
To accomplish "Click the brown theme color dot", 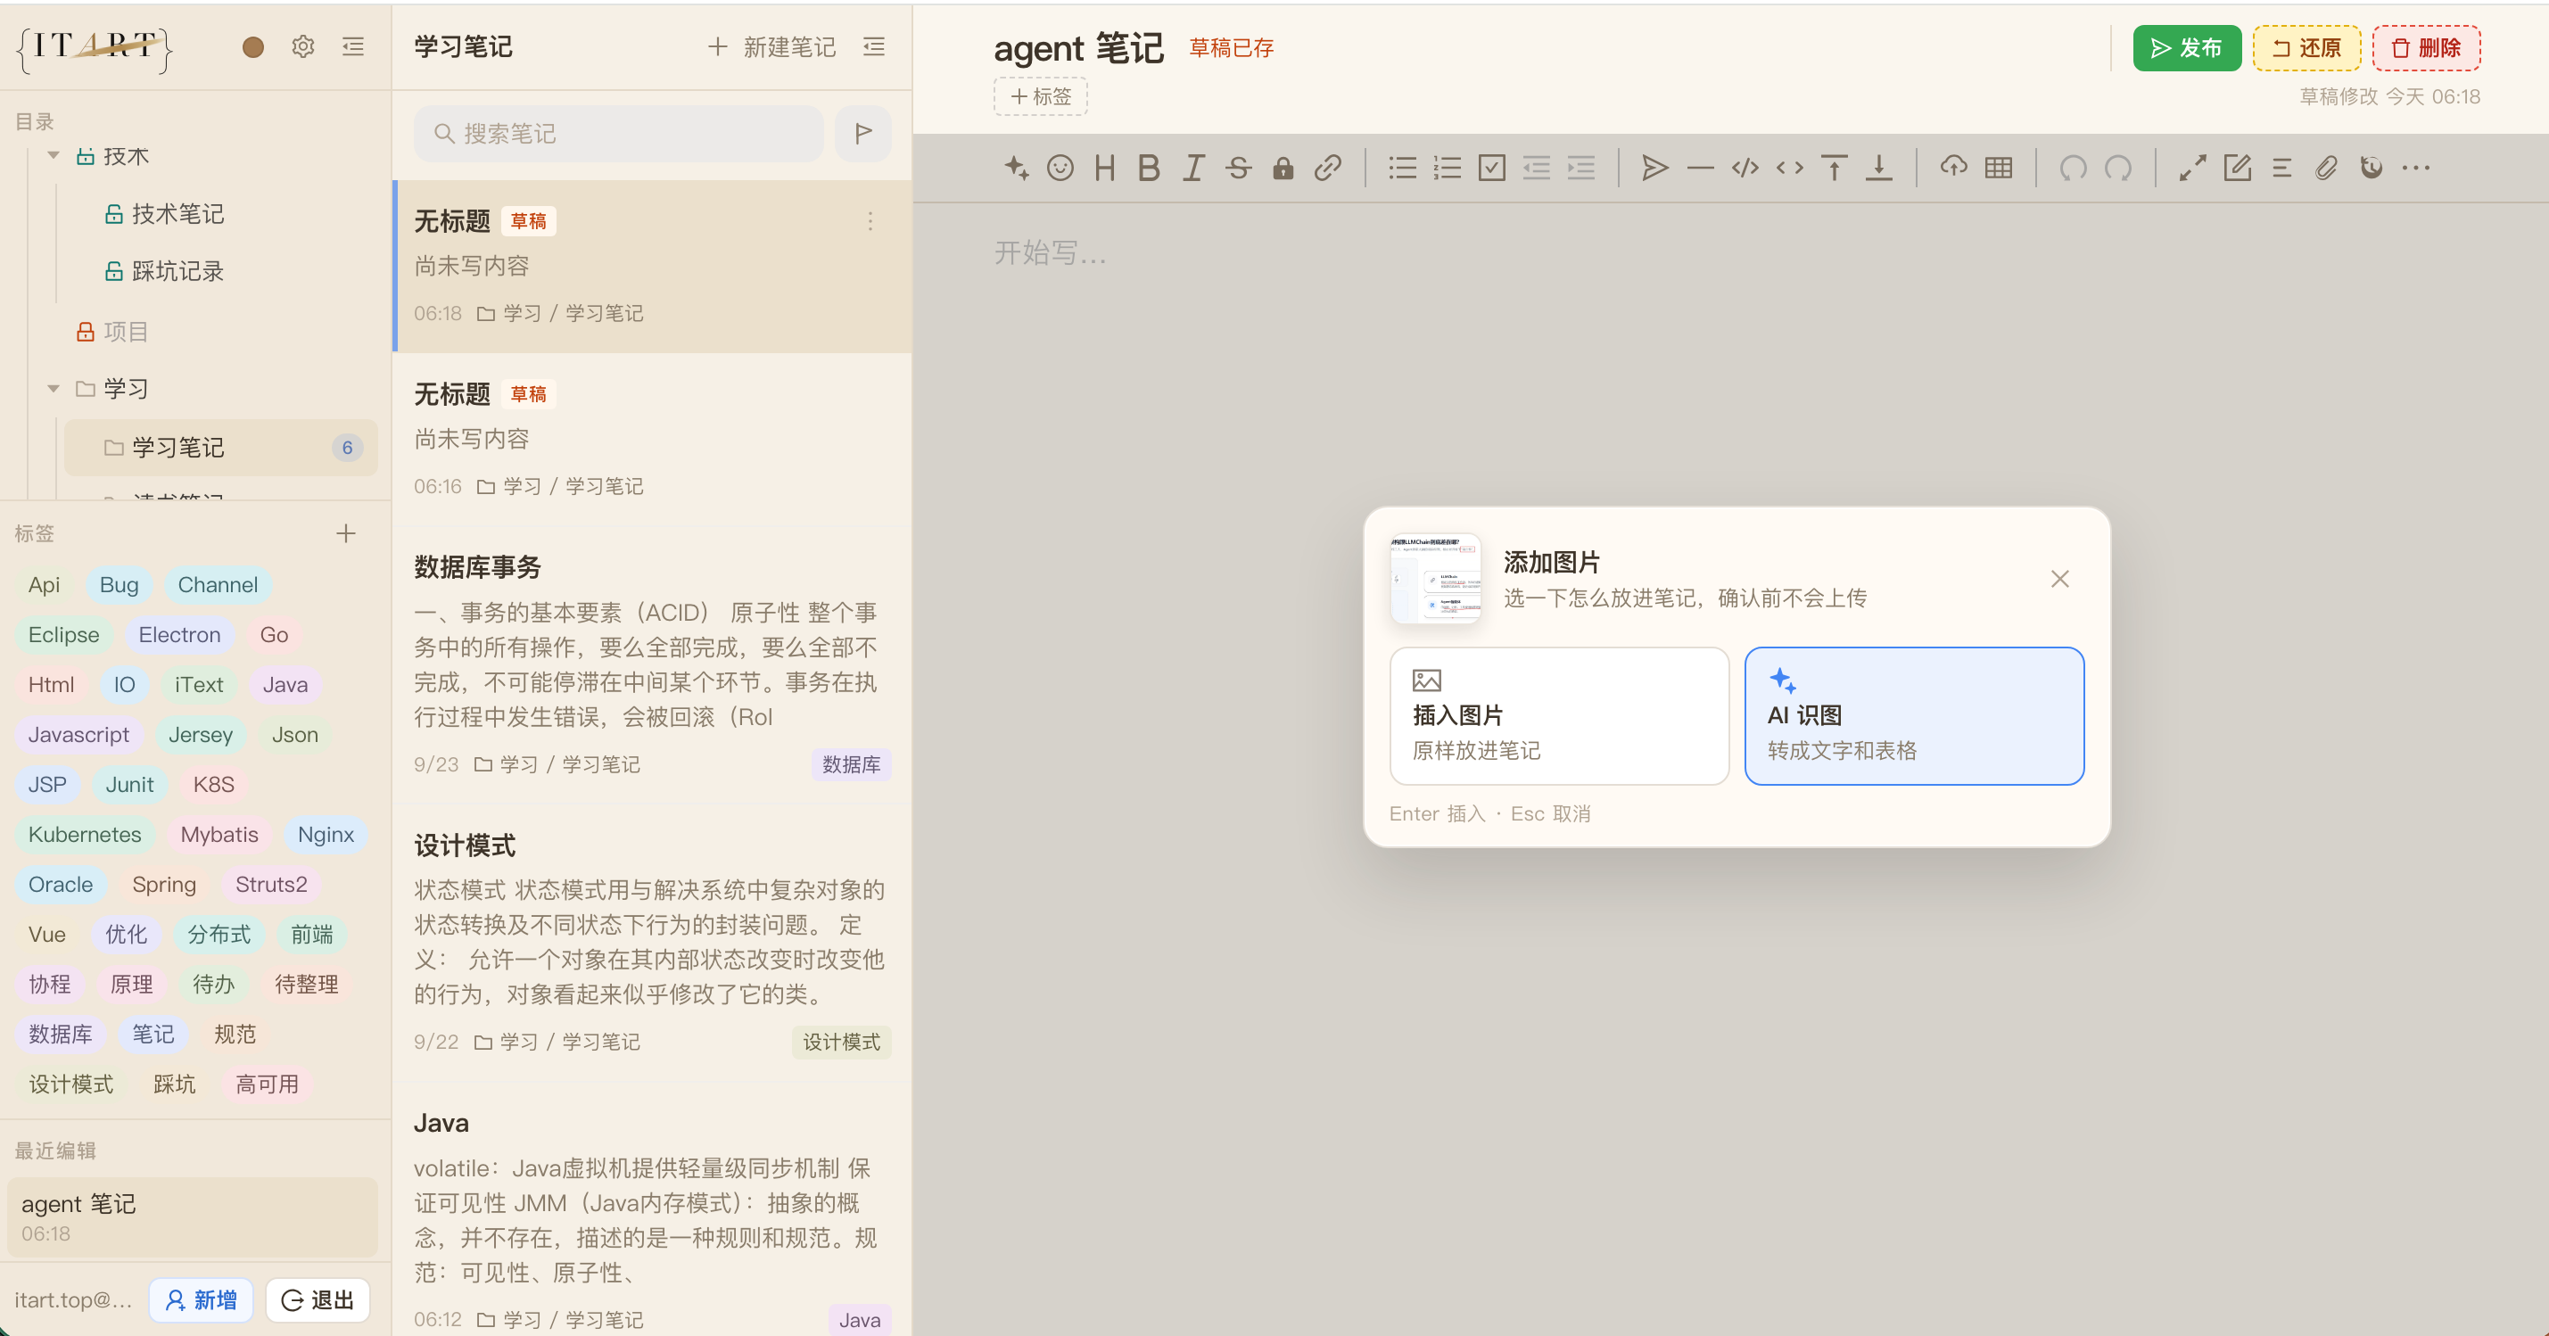I will pos(253,46).
